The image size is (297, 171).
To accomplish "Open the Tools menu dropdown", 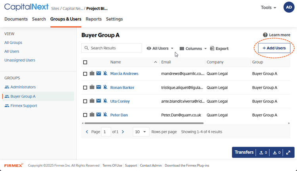I will 268,8.
